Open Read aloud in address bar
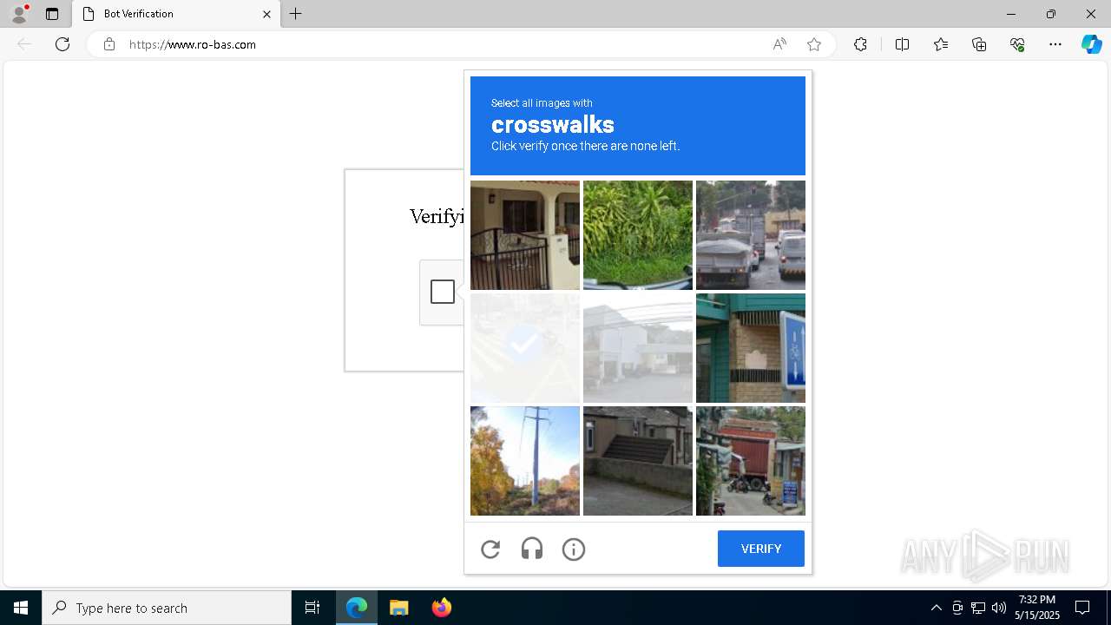 click(x=779, y=44)
